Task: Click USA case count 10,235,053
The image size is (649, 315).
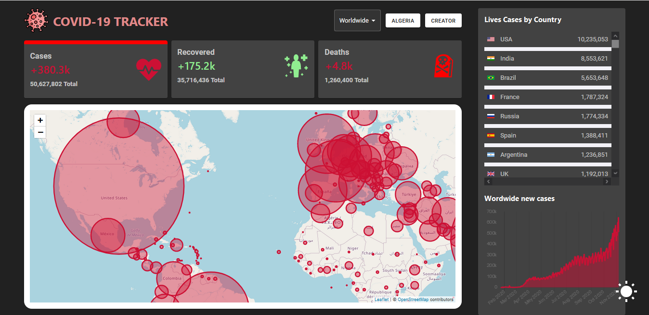Action: [593, 39]
